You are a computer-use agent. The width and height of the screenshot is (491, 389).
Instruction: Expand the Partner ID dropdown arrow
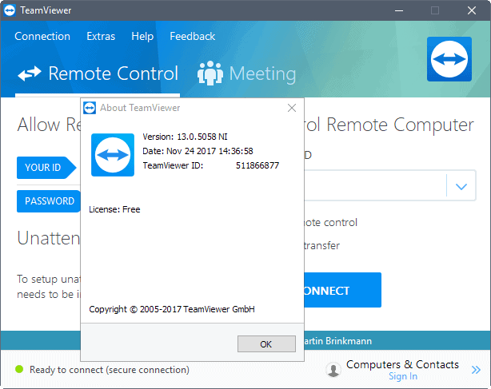461,186
